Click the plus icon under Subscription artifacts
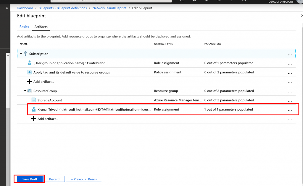The image size is (303, 186). [x=30, y=82]
